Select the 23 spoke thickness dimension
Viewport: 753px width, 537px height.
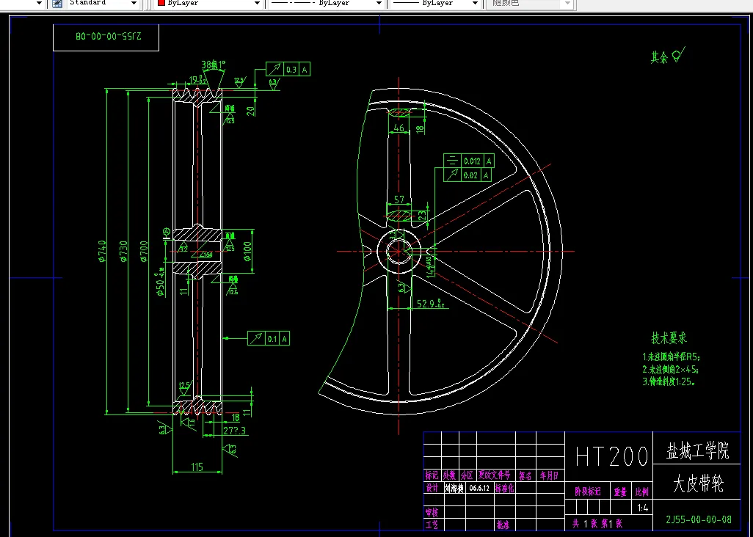422,216
